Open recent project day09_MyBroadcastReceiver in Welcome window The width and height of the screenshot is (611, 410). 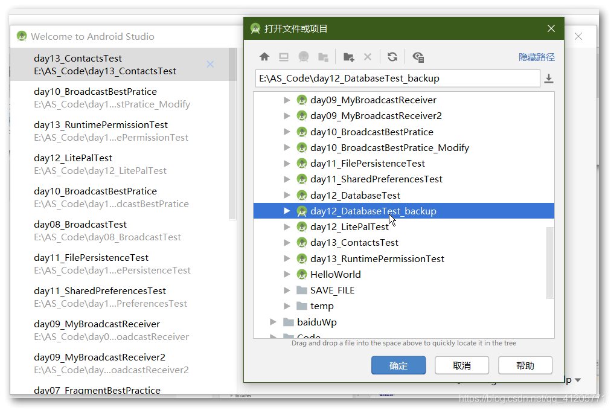[119, 330]
